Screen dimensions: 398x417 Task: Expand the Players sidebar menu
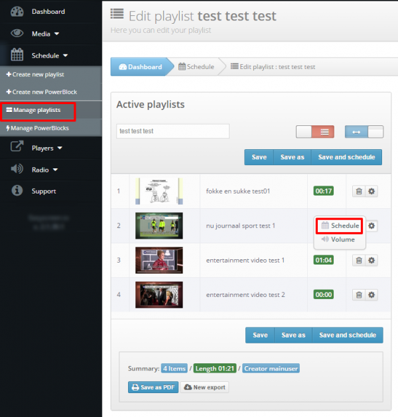tap(46, 148)
